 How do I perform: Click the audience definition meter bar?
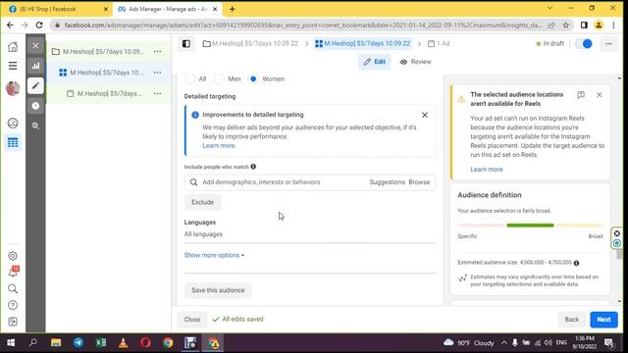point(530,226)
